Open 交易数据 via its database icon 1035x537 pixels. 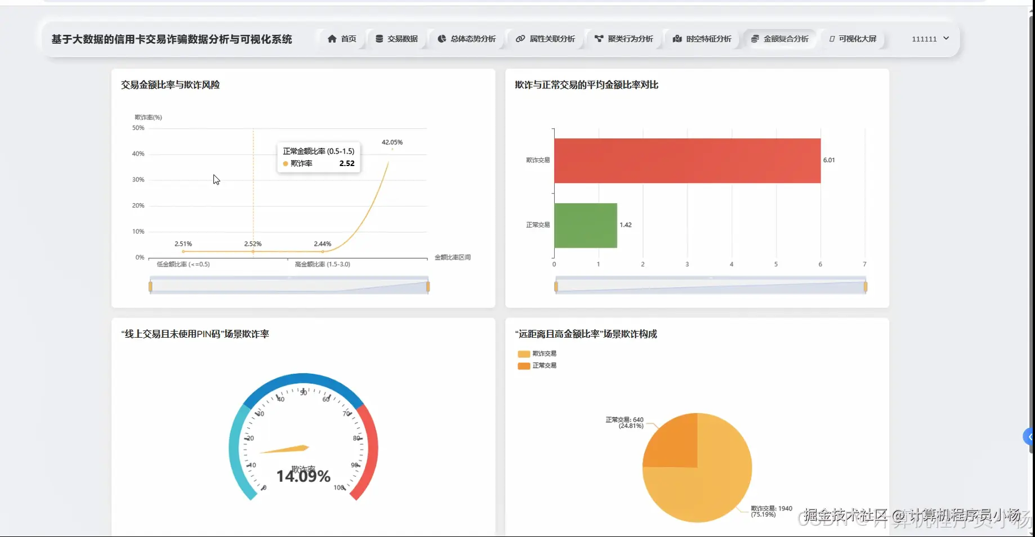(x=379, y=39)
